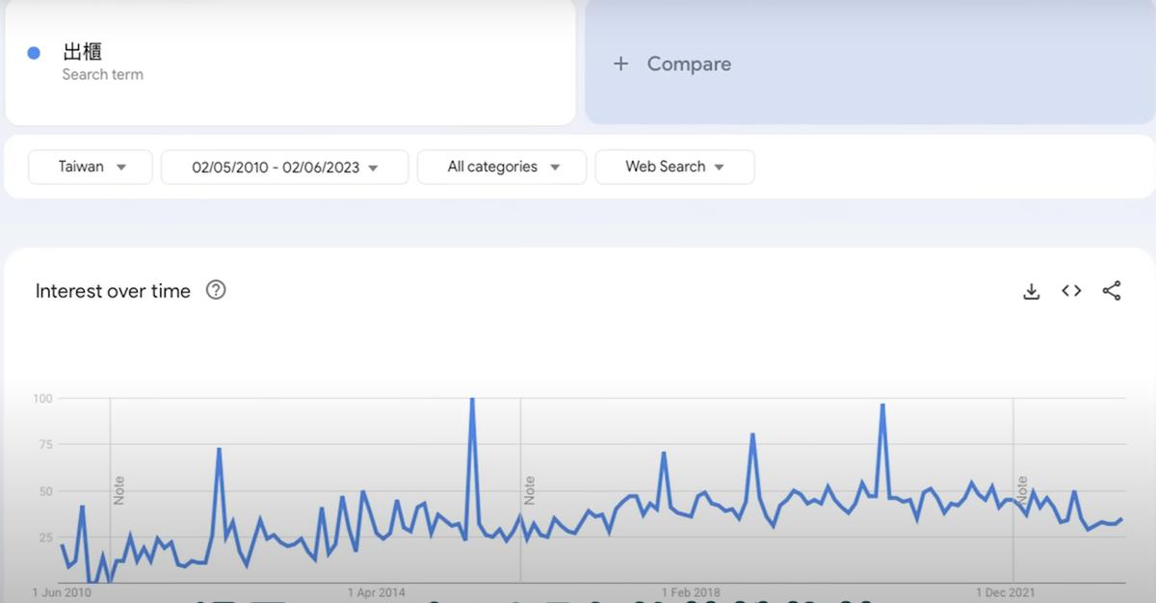Screen dimensions: 1156x603
Task: Edit the 出櫃 search term field
Action: click(289, 62)
